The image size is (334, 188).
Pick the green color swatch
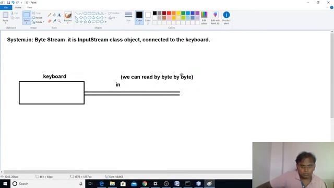[183, 13]
